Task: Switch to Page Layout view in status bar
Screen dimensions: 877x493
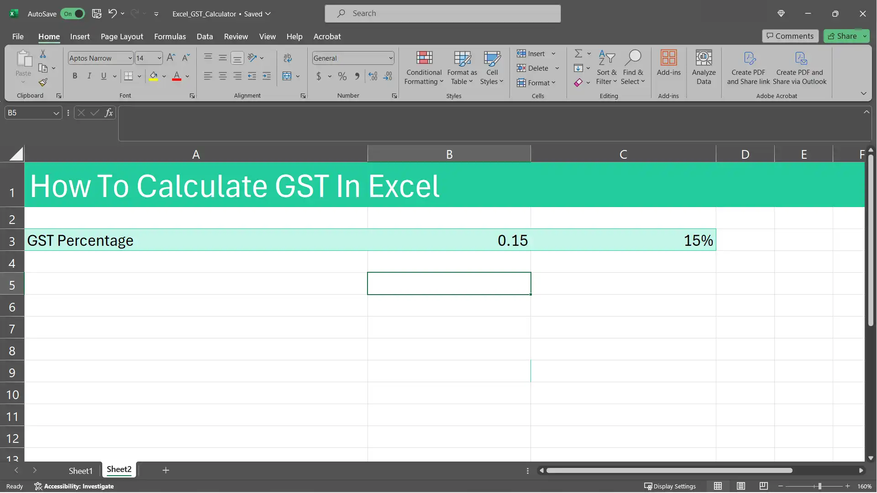Action: (x=741, y=486)
